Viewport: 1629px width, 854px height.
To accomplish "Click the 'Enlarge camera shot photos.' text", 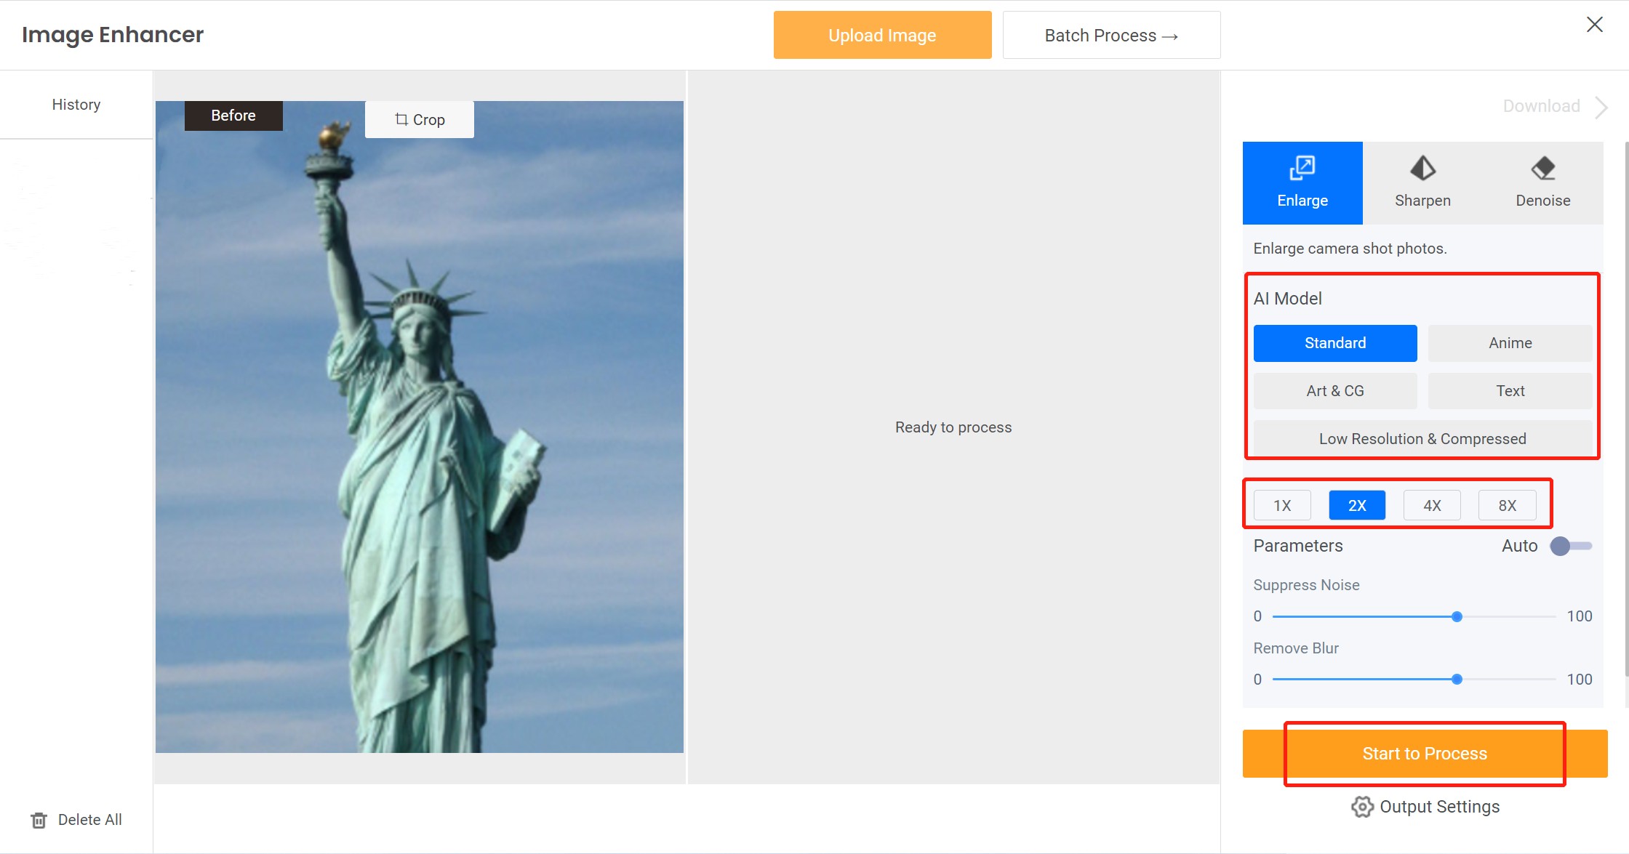I will (x=1350, y=249).
